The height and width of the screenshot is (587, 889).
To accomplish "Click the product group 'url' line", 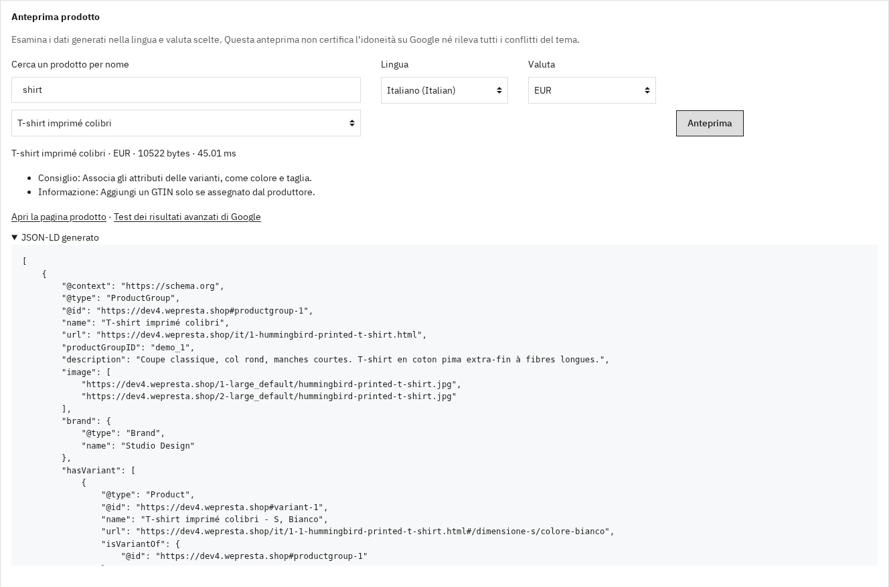I will (x=244, y=335).
